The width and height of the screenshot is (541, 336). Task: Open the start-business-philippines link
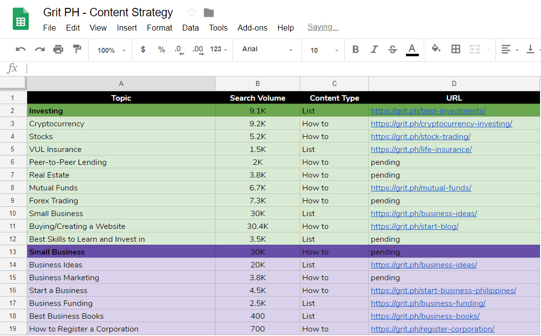pos(444,291)
